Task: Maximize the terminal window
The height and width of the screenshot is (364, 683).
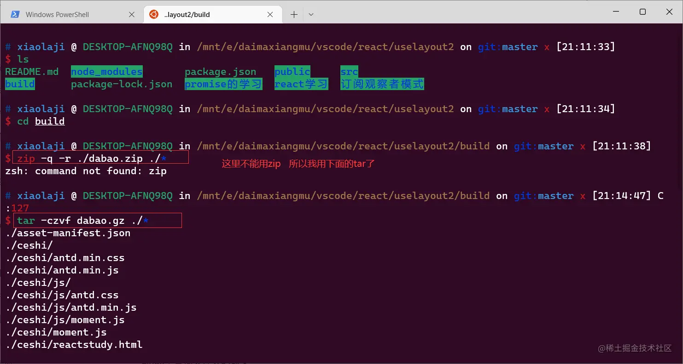Action: click(x=642, y=11)
